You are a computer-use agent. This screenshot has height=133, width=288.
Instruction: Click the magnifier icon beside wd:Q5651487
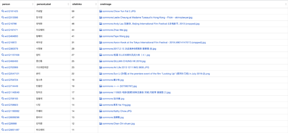(x=3, y=130)
